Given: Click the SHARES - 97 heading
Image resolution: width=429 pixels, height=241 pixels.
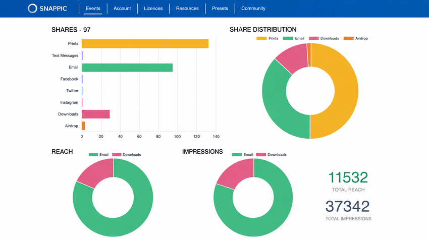Looking at the screenshot, I should (71, 30).
